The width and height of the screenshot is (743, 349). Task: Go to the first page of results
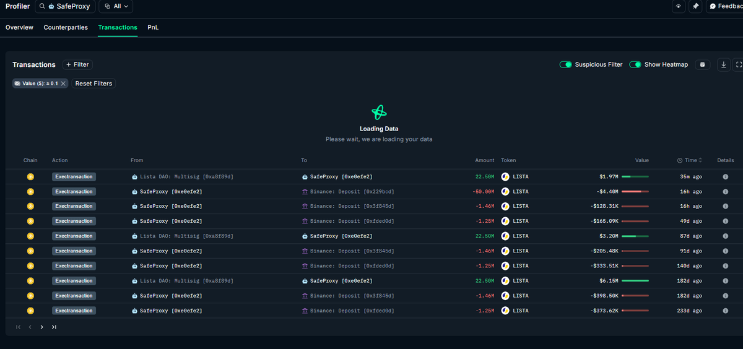click(19, 327)
